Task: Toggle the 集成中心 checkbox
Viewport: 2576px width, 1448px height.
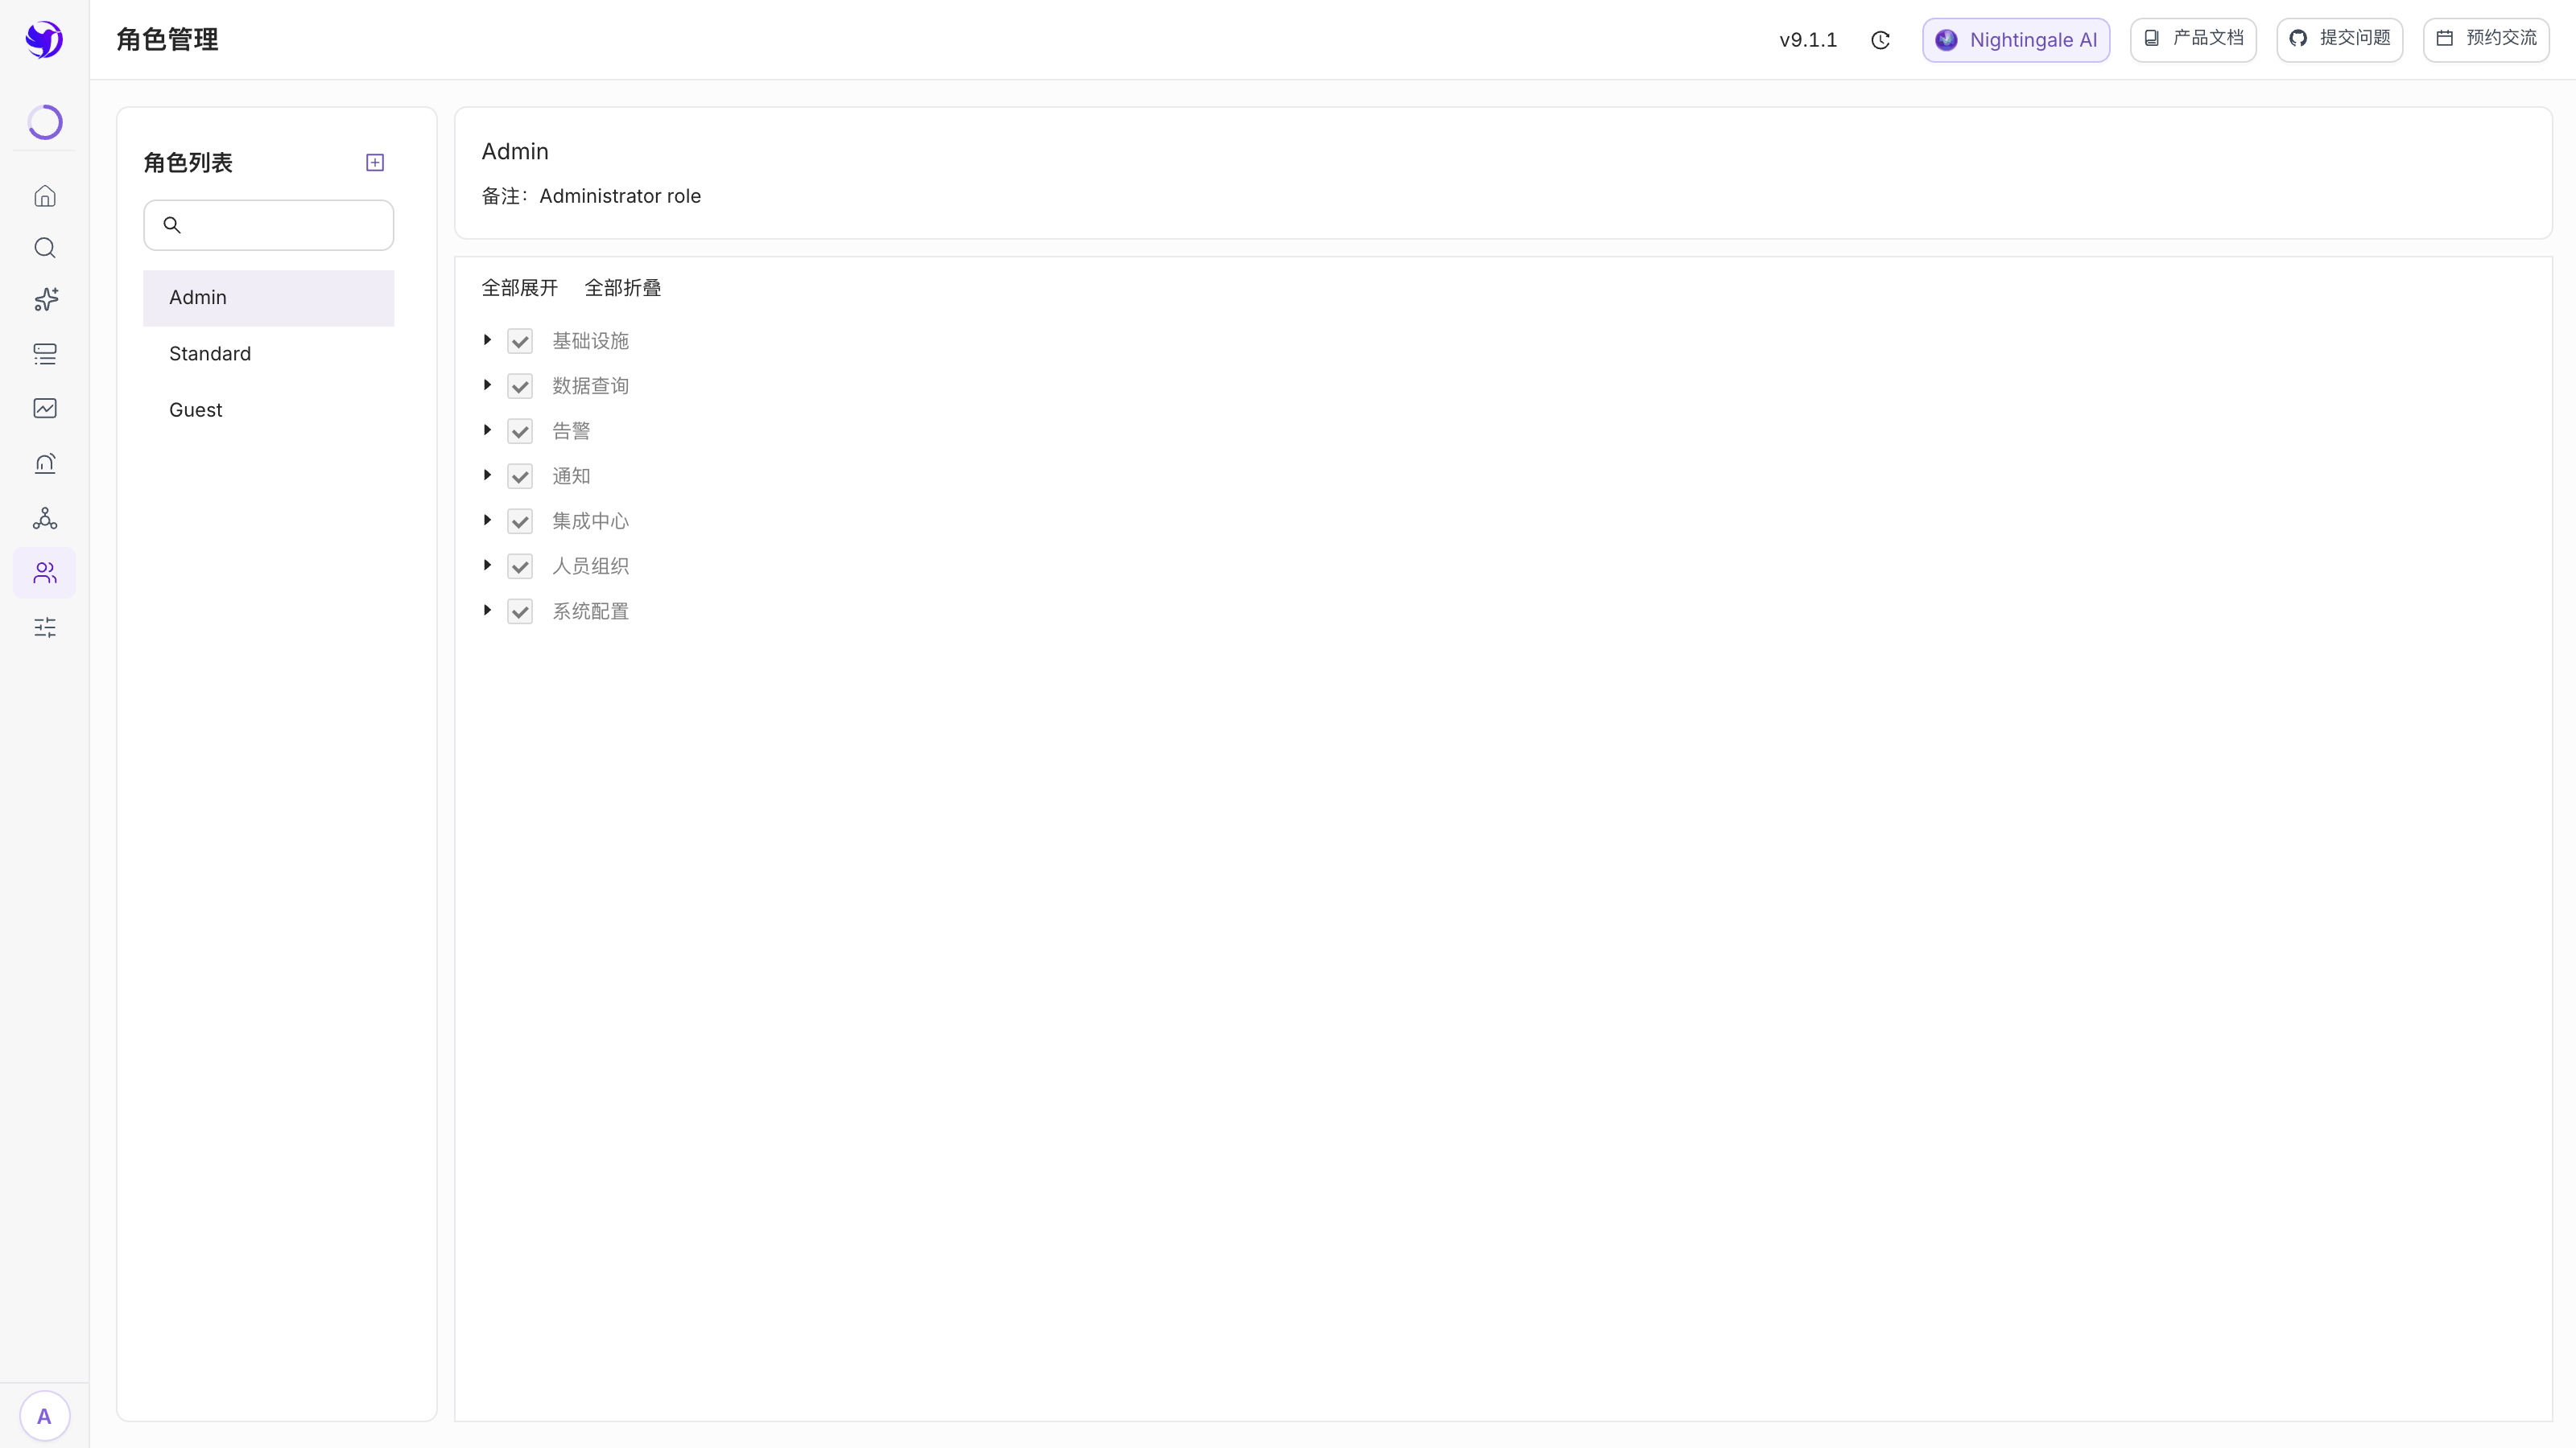Action: click(520, 520)
